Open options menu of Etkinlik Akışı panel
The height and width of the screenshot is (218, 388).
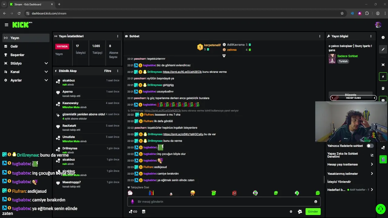(x=118, y=71)
